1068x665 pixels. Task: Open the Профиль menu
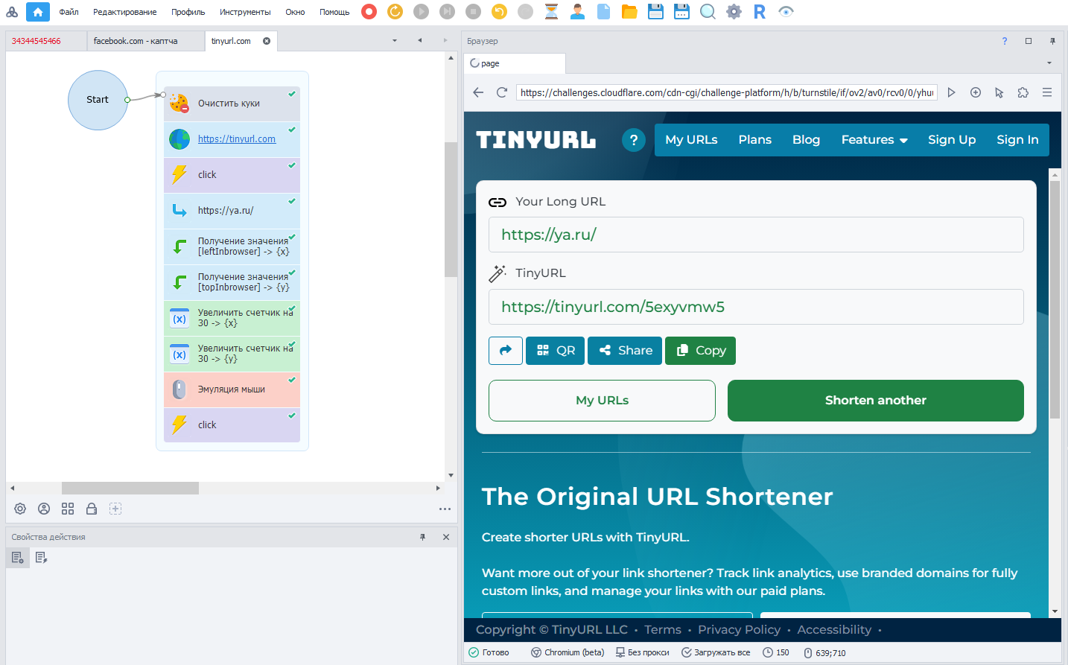pos(188,12)
